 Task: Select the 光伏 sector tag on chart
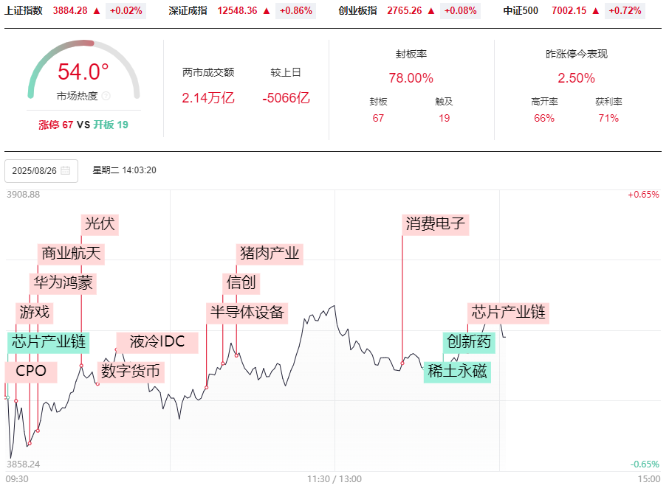tap(100, 224)
